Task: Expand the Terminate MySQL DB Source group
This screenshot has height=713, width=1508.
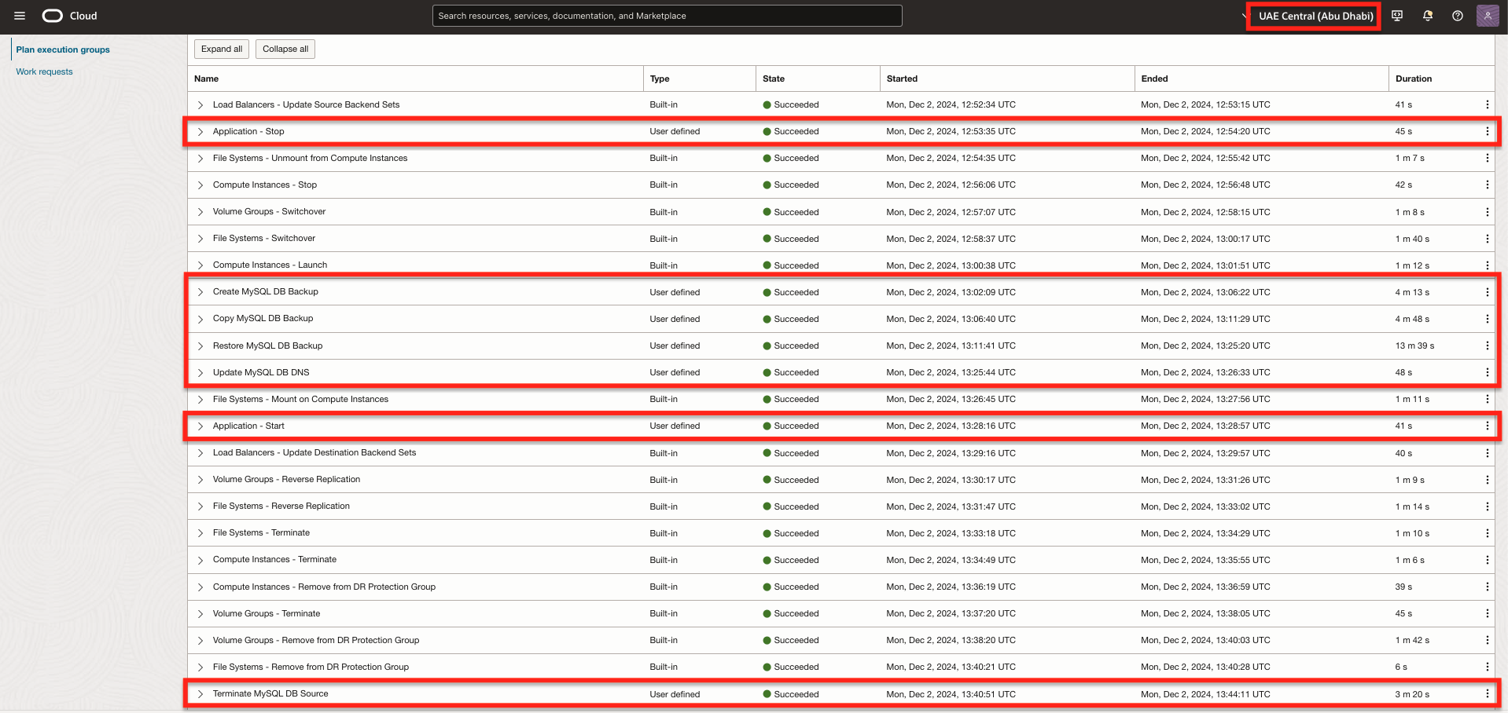Action: [200, 694]
